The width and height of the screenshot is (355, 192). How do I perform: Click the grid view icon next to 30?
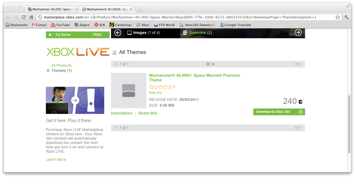coord(208,64)
